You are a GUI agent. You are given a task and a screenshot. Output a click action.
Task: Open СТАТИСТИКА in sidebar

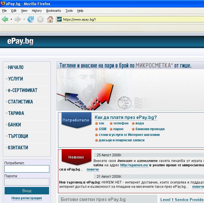coord(20,102)
